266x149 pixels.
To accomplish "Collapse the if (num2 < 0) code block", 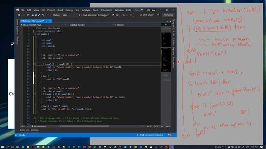I will pos(35,94).
